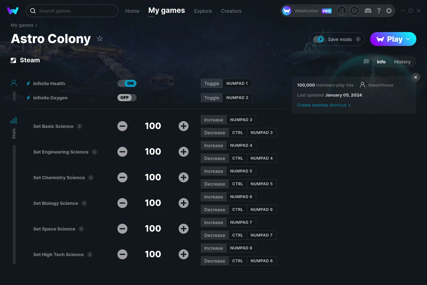Click the Play button
Image resolution: width=427 pixels, height=285 pixels.
pyautogui.click(x=393, y=39)
